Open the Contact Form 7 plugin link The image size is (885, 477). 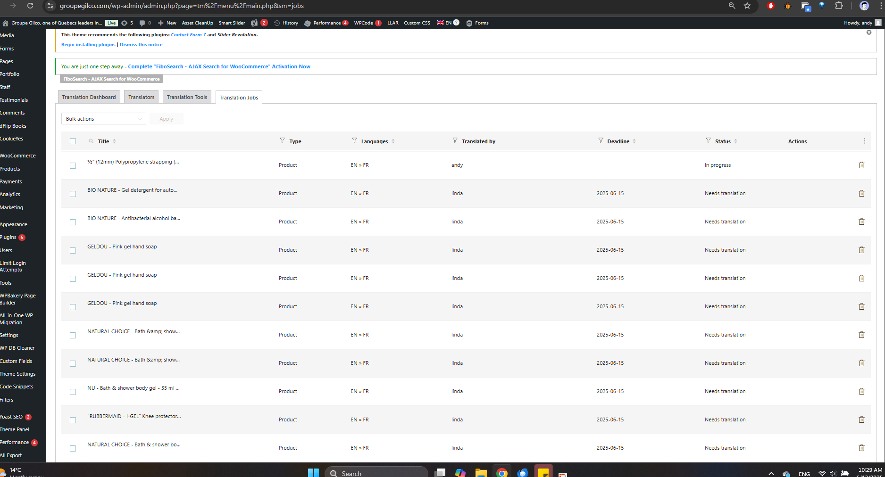coord(188,35)
